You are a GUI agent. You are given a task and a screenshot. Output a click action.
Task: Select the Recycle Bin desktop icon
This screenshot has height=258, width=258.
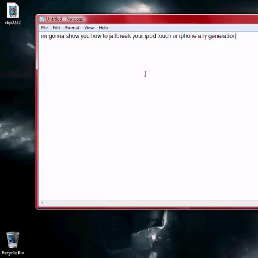coord(12,243)
